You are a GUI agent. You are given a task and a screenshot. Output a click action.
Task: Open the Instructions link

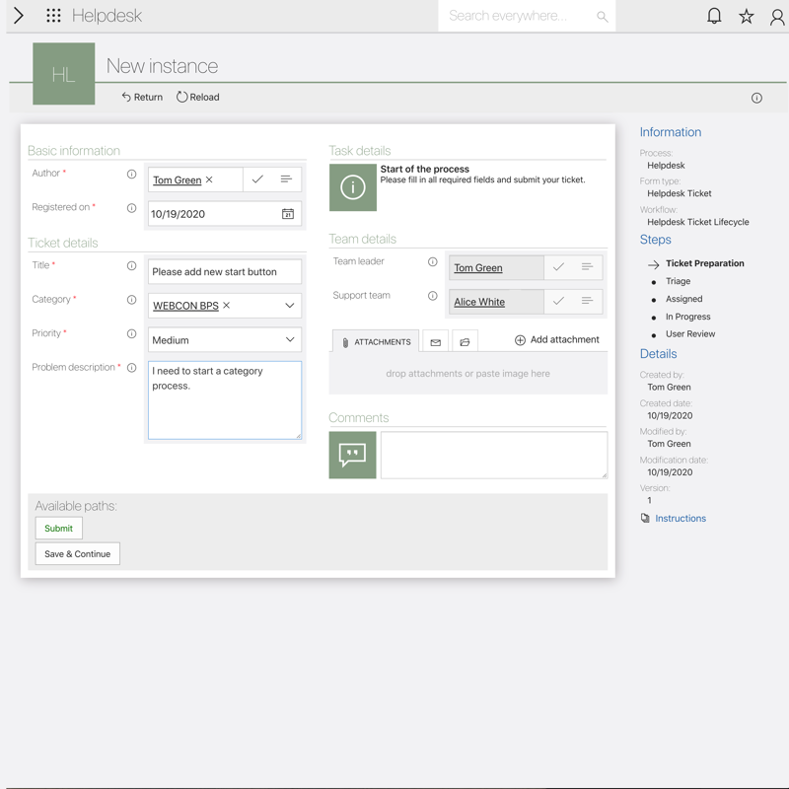point(681,518)
